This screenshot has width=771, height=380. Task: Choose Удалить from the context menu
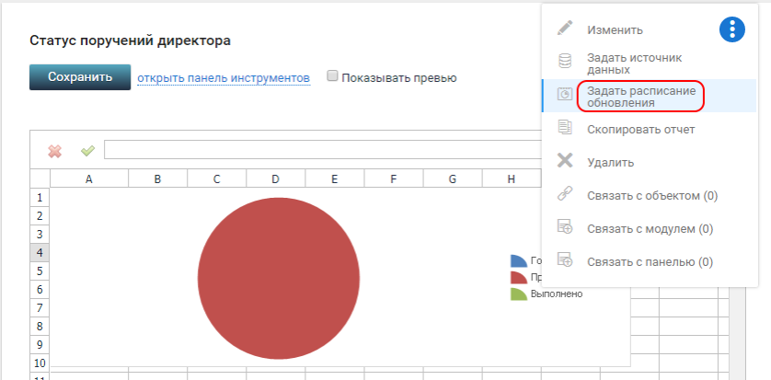[x=610, y=163]
